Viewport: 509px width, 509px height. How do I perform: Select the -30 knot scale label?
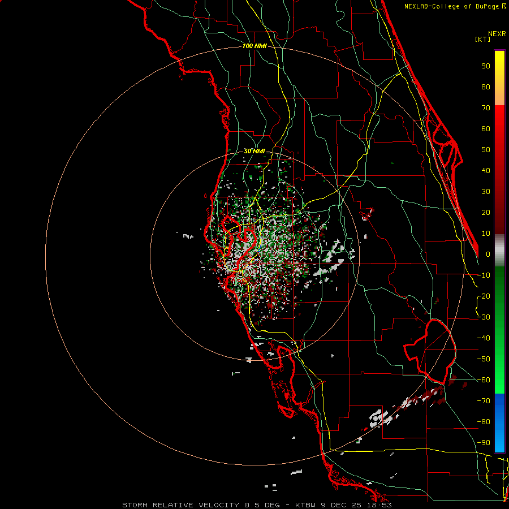[484, 317]
